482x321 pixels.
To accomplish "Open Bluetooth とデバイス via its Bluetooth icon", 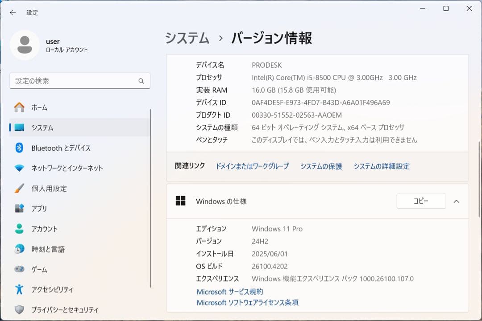I will point(19,148).
